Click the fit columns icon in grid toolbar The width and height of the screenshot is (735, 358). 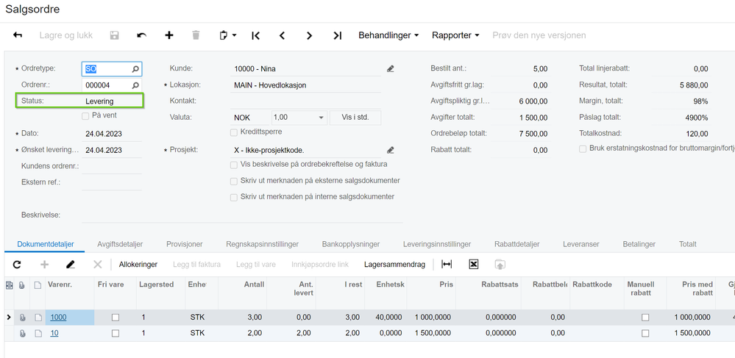pyautogui.click(x=447, y=265)
